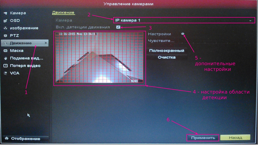Click the camera preview detection grid
The image size is (258, 145).
(x=99, y=57)
